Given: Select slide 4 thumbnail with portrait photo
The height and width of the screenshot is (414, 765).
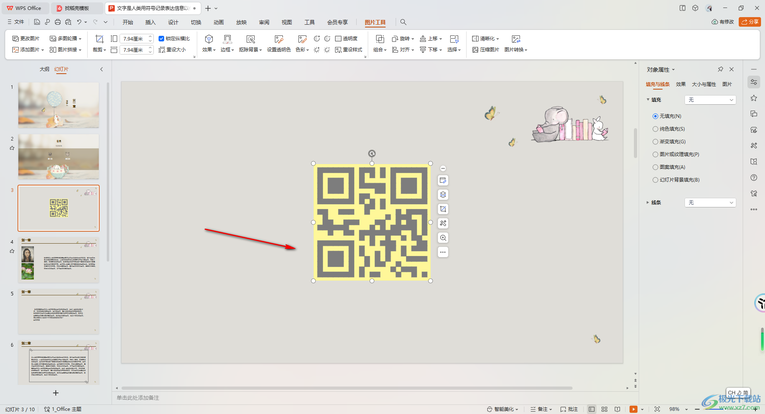Looking at the screenshot, I should (x=59, y=260).
